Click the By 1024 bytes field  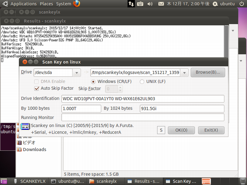[x=182, y=109]
